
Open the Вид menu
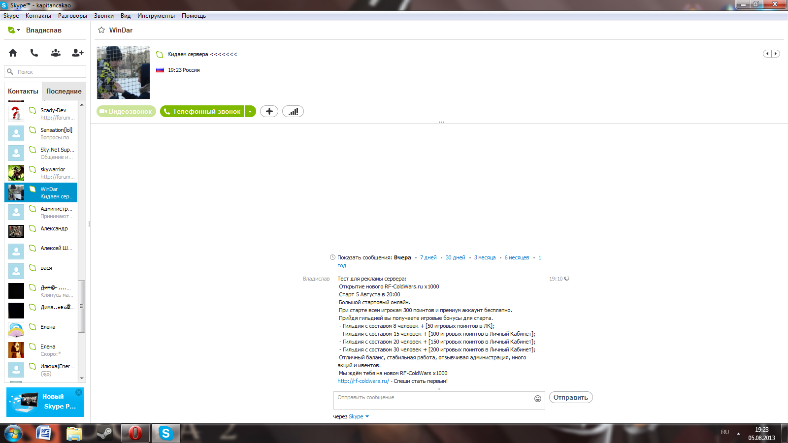tap(126, 16)
